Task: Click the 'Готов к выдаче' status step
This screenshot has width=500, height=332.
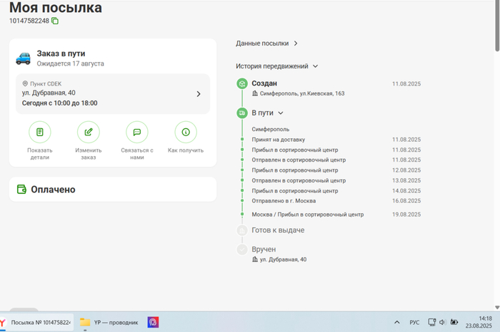Action: 278,230
